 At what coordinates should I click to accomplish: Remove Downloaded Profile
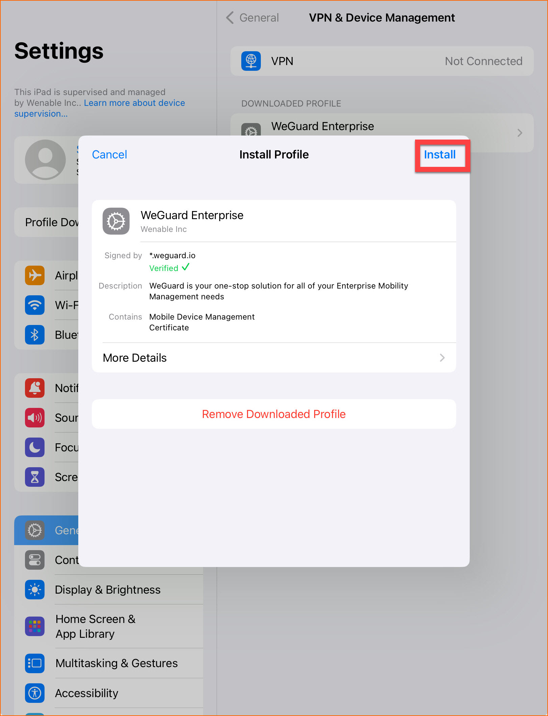click(x=274, y=414)
